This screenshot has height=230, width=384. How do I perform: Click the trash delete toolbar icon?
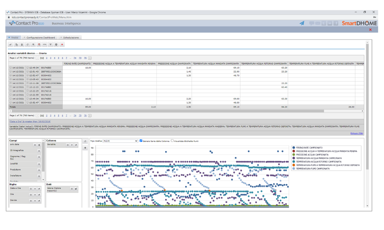tap(22, 44)
